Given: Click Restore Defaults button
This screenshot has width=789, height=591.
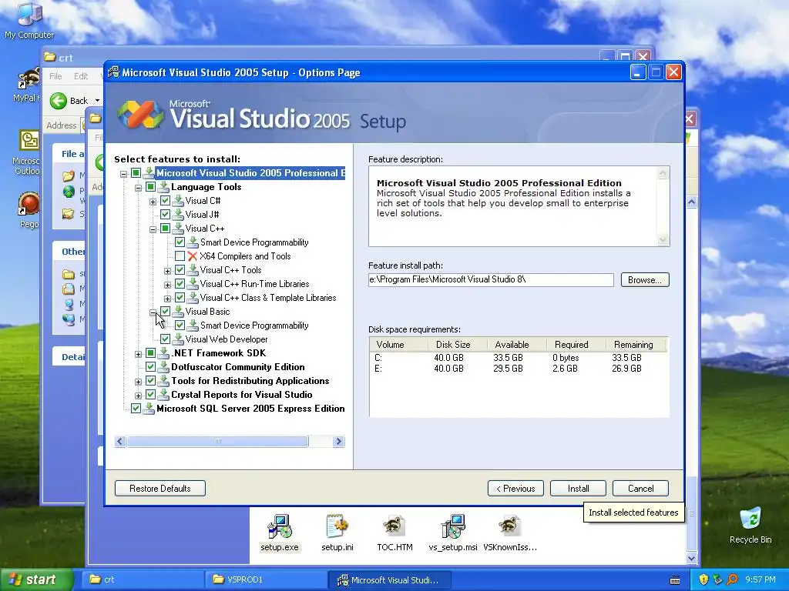Looking at the screenshot, I should click(160, 489).
